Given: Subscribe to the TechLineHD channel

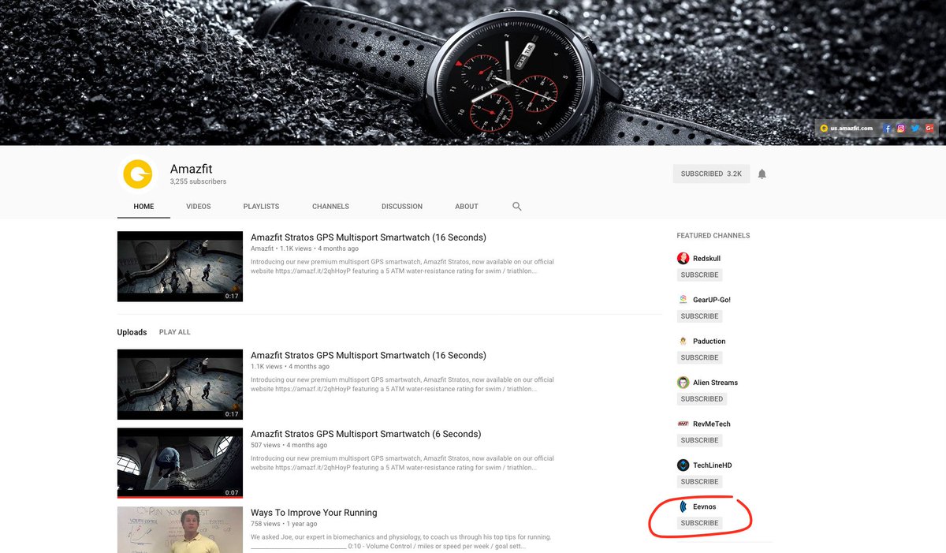Looking at the screenshot, I should (699, 482).
